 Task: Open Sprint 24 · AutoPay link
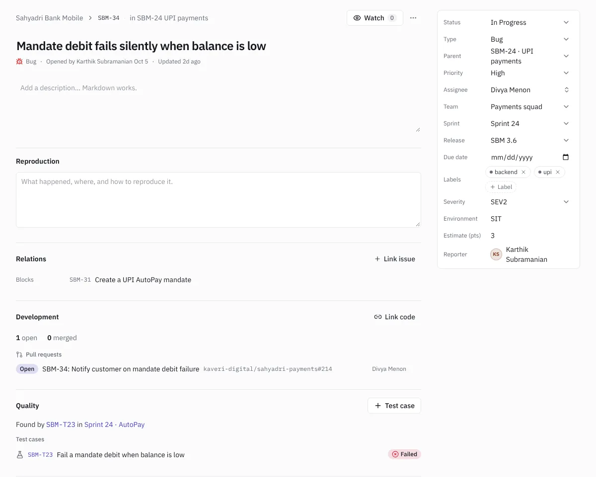[x=114, y=424]
